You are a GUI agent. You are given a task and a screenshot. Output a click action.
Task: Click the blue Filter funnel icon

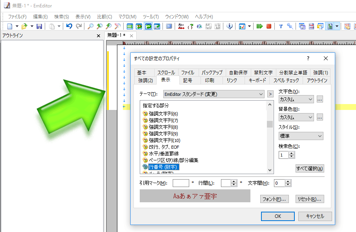281,26
